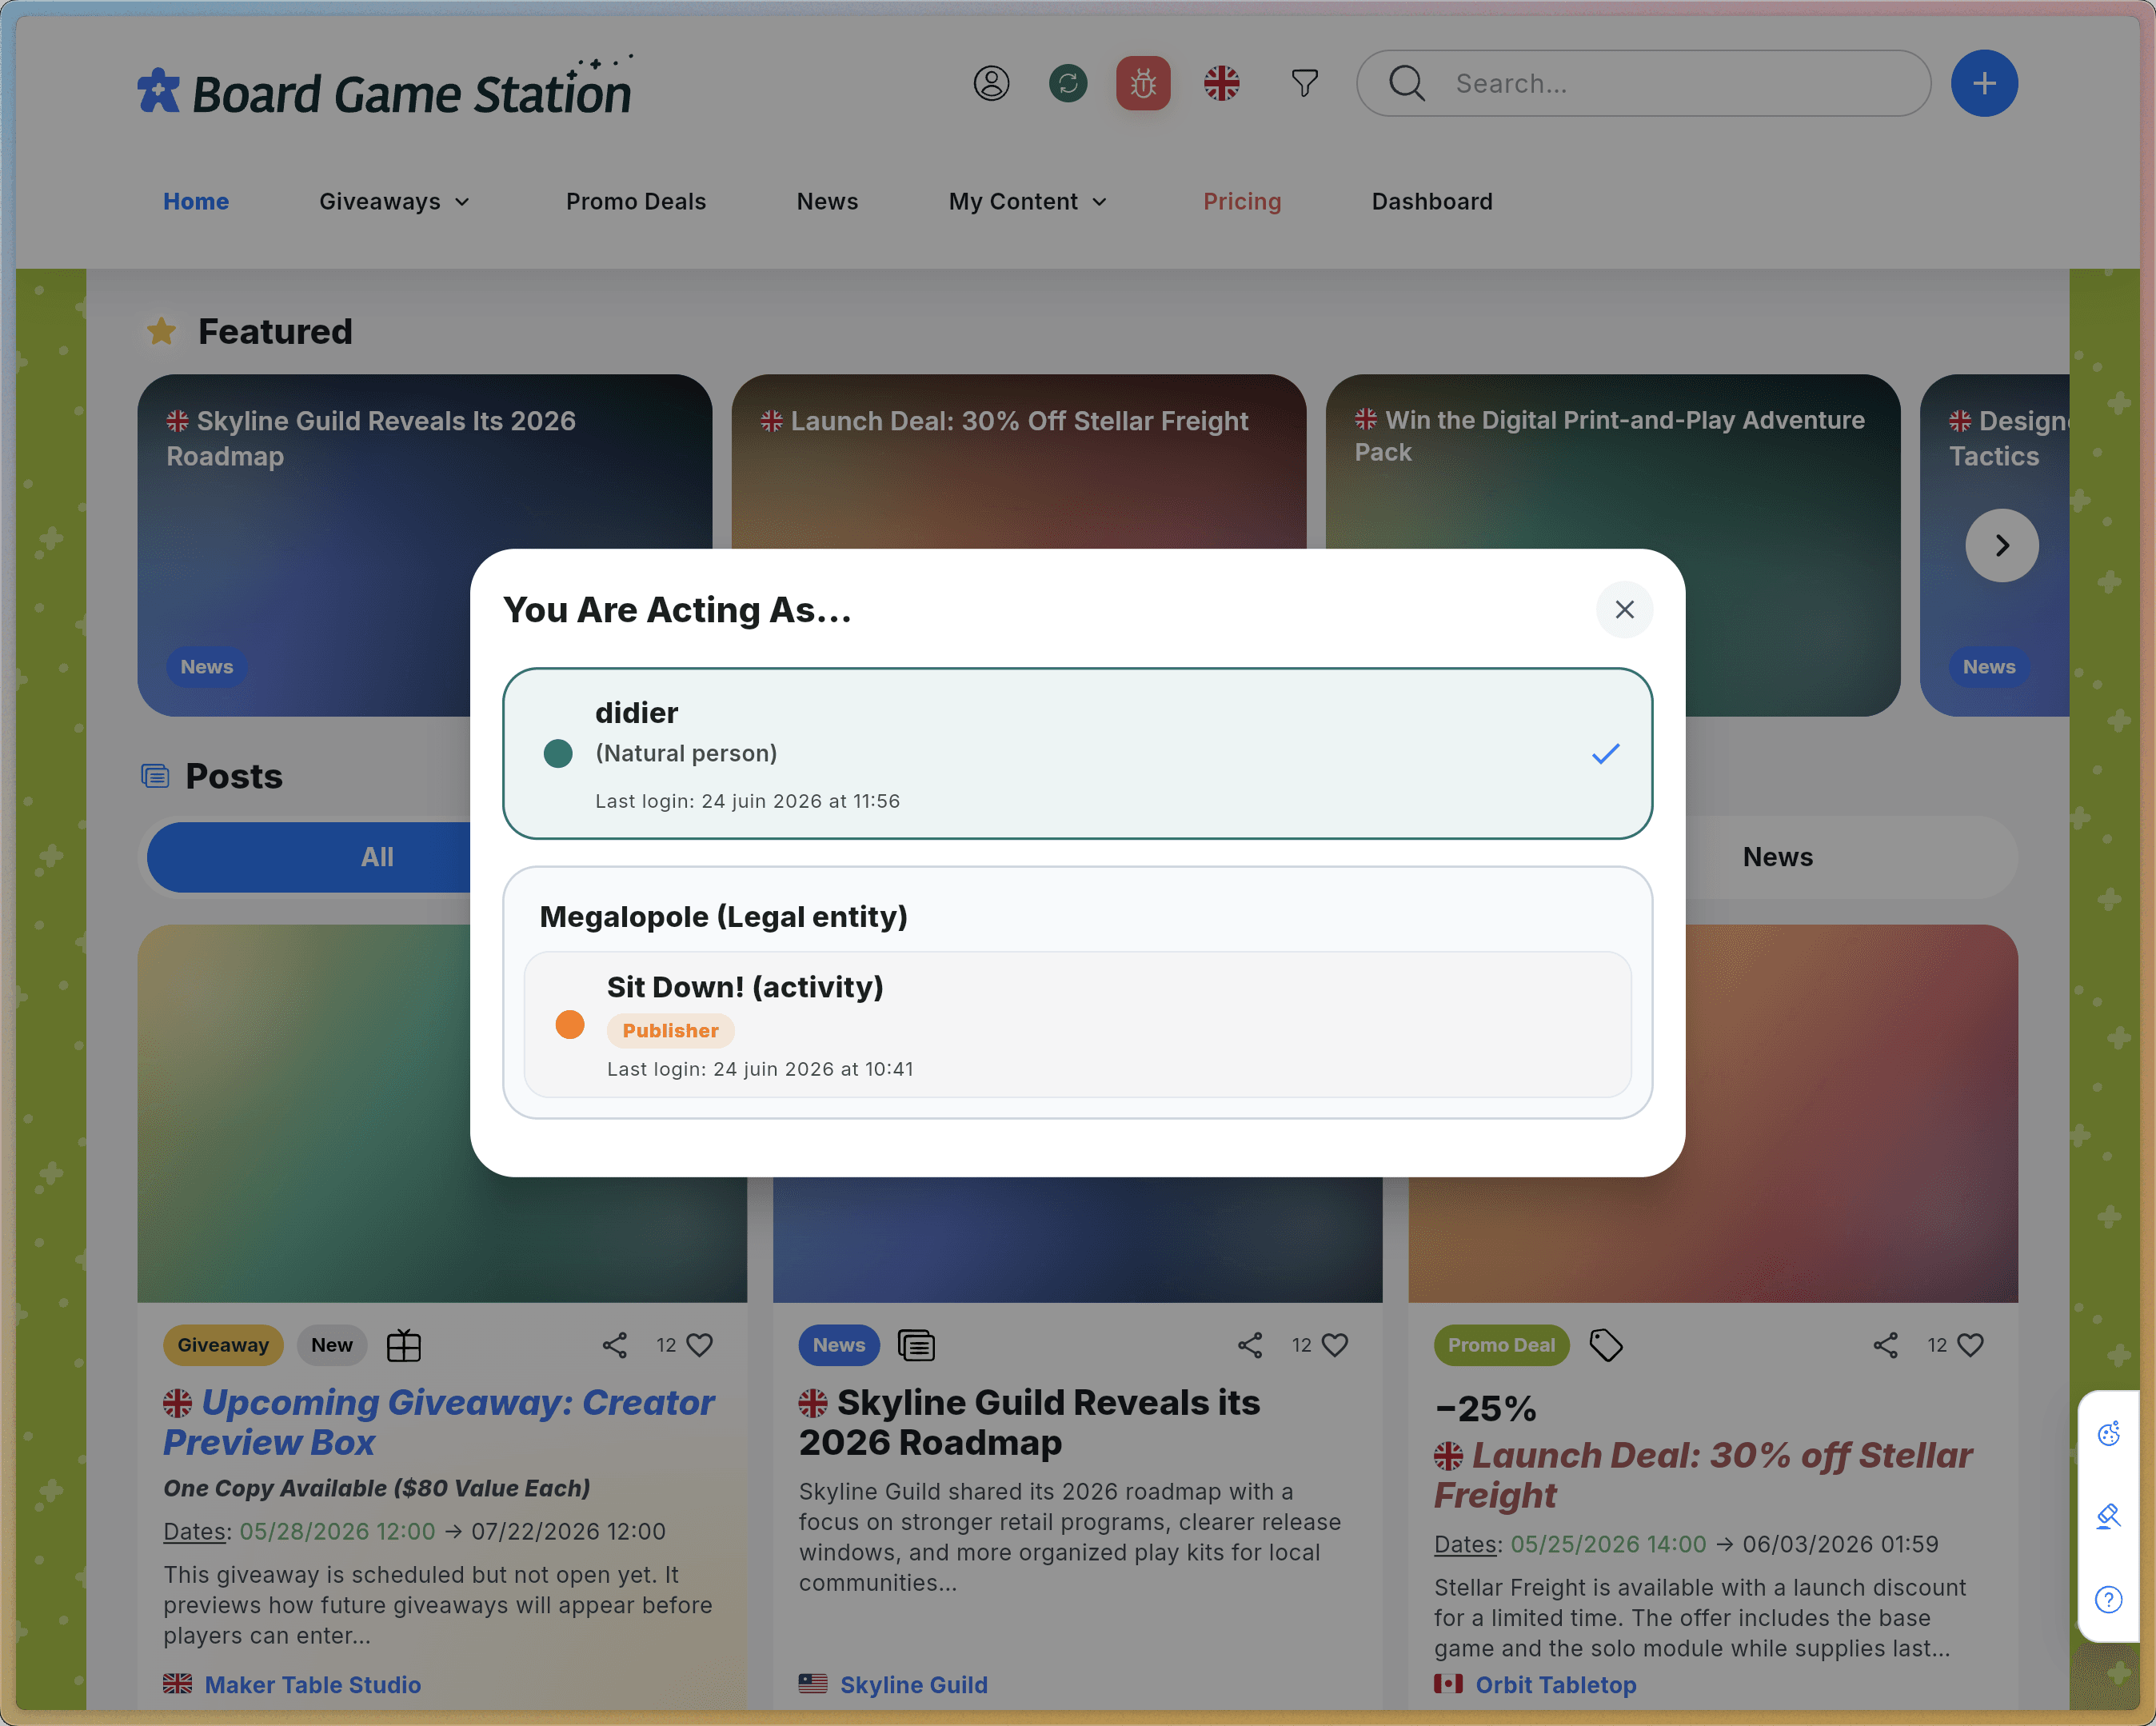Open the Upcoming Giveaway: Creator Preview Box link
2156x1726 pixels.
tap(438, 1422)
